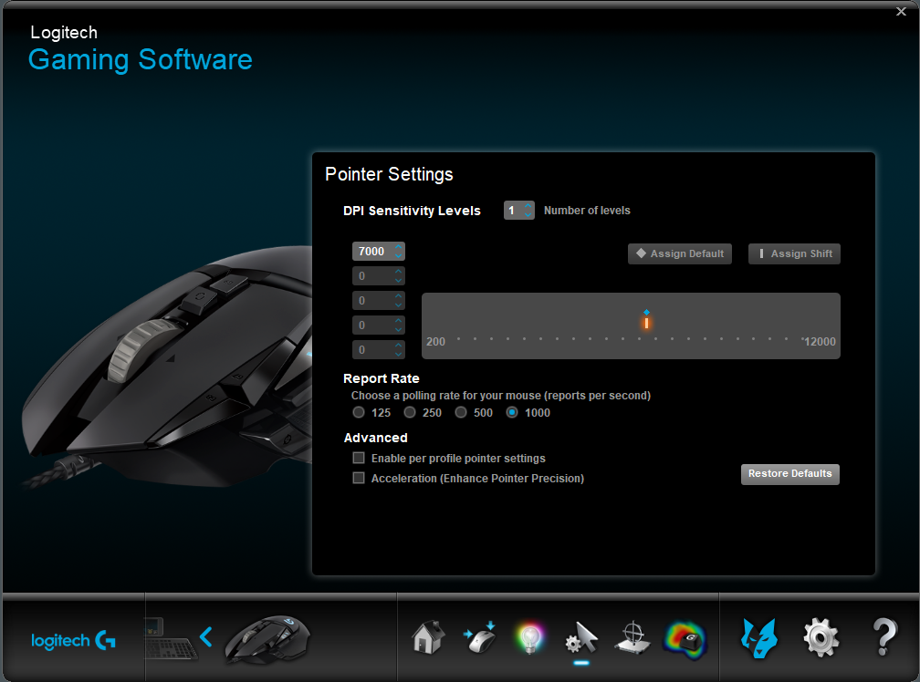Click the third DPI level field

[x=379, y=301]
